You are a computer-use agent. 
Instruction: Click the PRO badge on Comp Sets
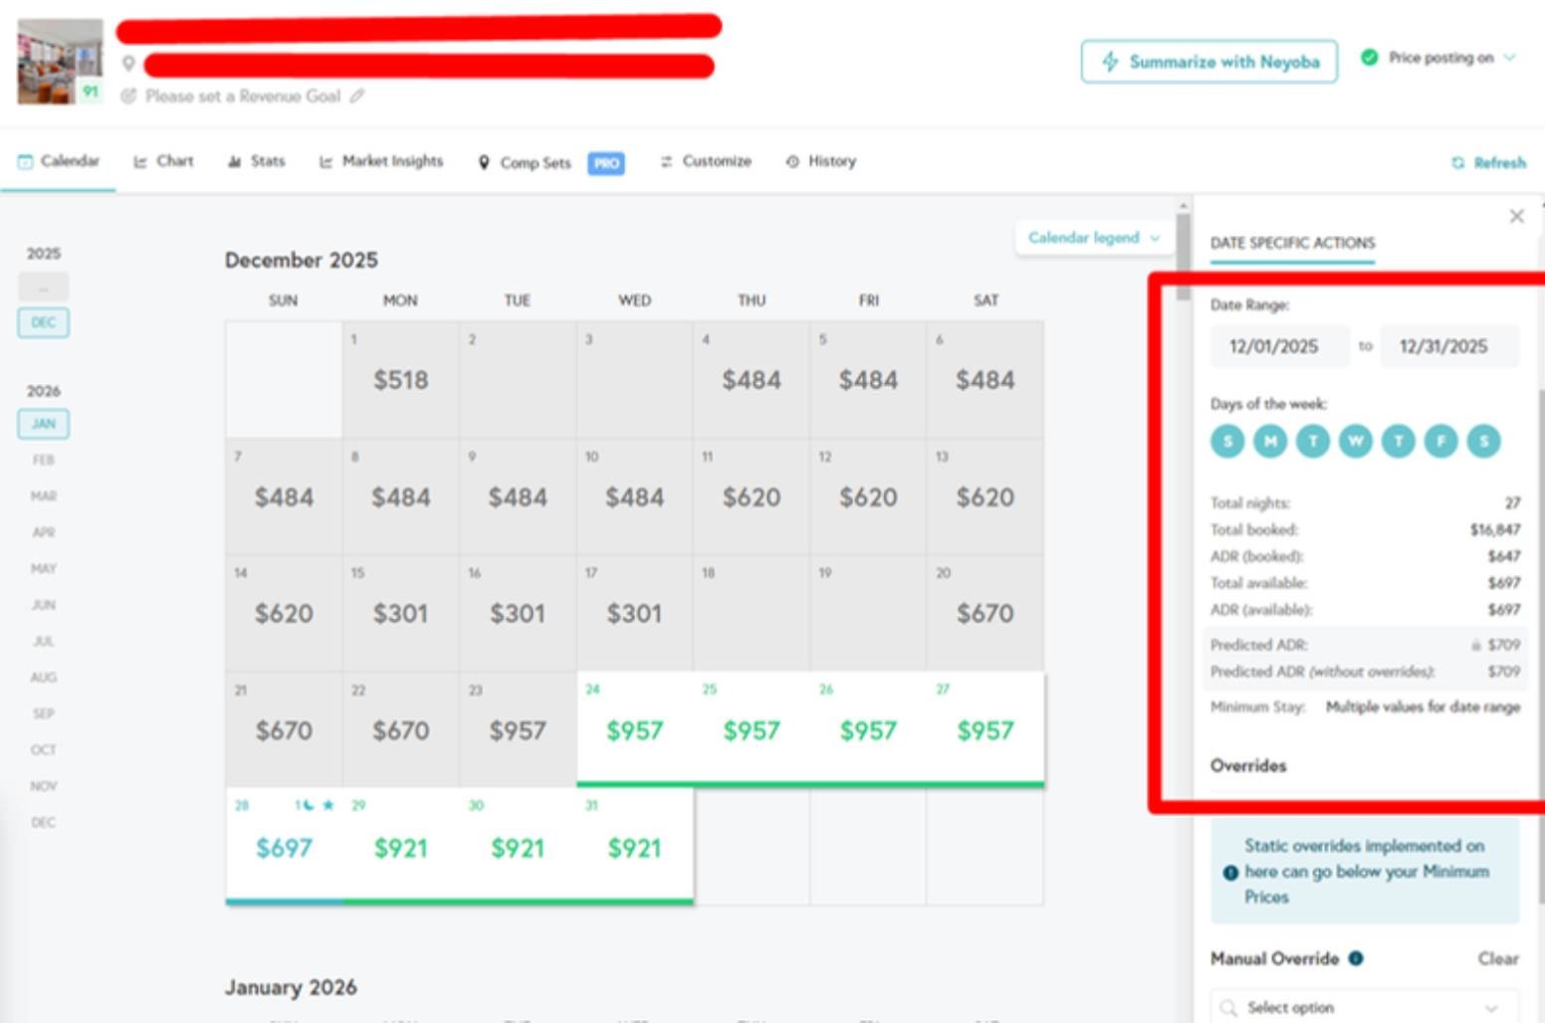pyautogui.click(x=606, y=163)
